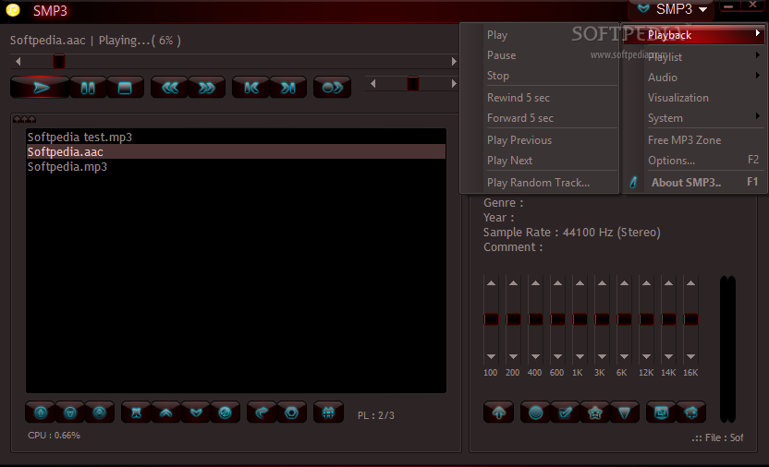
Task: Click the checkmark equalizer button
Action: 566,413
